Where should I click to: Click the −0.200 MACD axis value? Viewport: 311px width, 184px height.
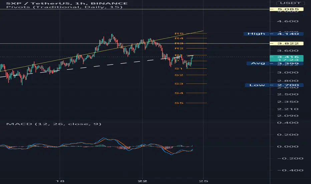pos(290,158)
